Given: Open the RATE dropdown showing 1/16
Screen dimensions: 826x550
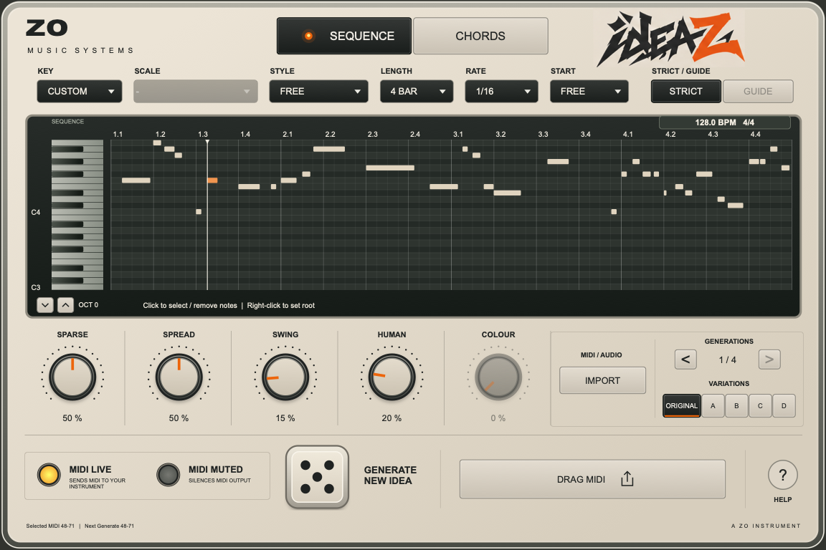Looking at the screenshot, I should click(x=501, y=91).
